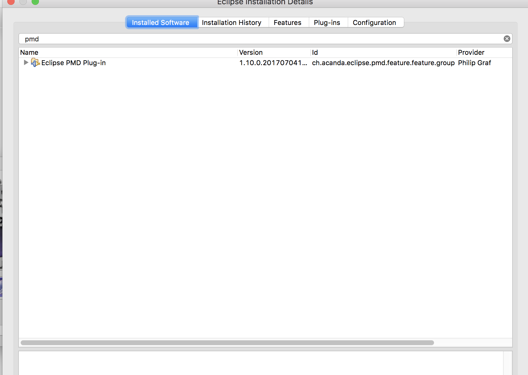This screenshot has width=528, height=375.
Task: Click the truncated version number 1.10.0.201707041
Action: pos(273,63)
